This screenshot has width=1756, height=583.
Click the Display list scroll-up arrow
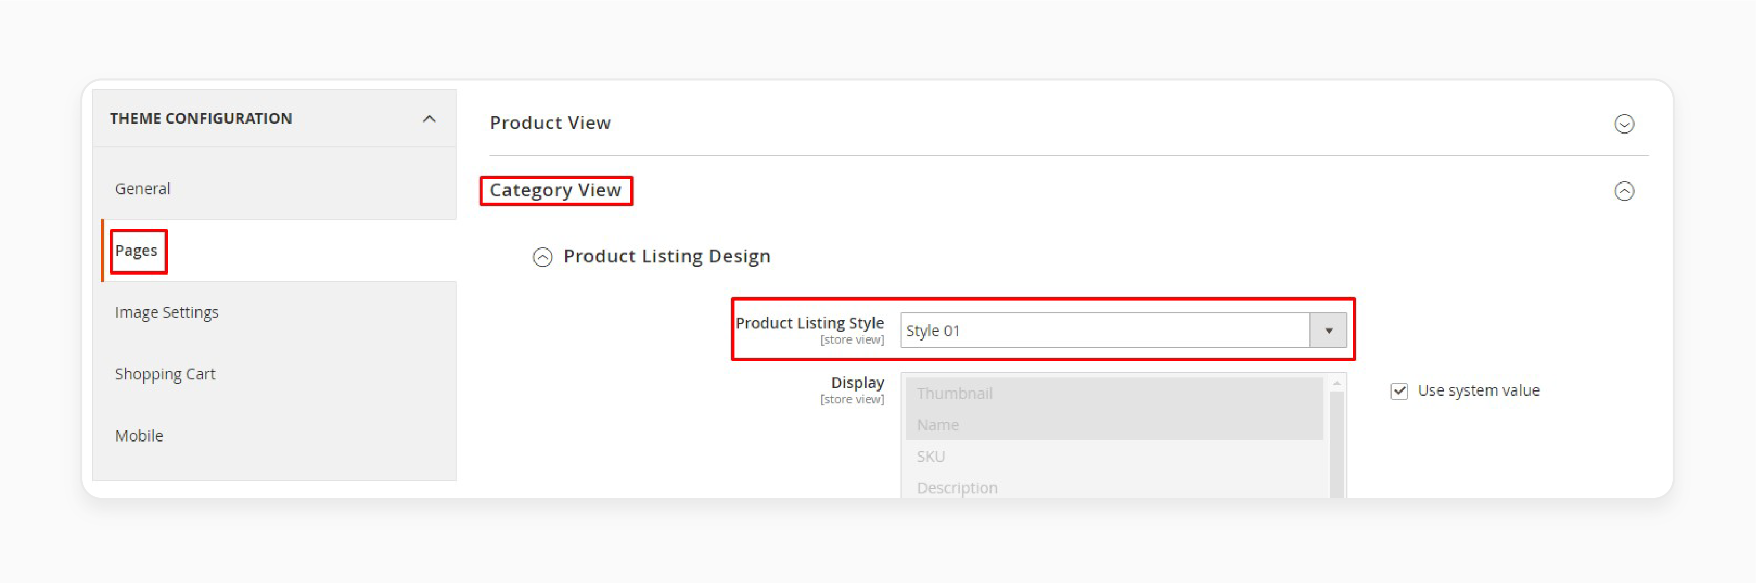tap(1336, 383)
